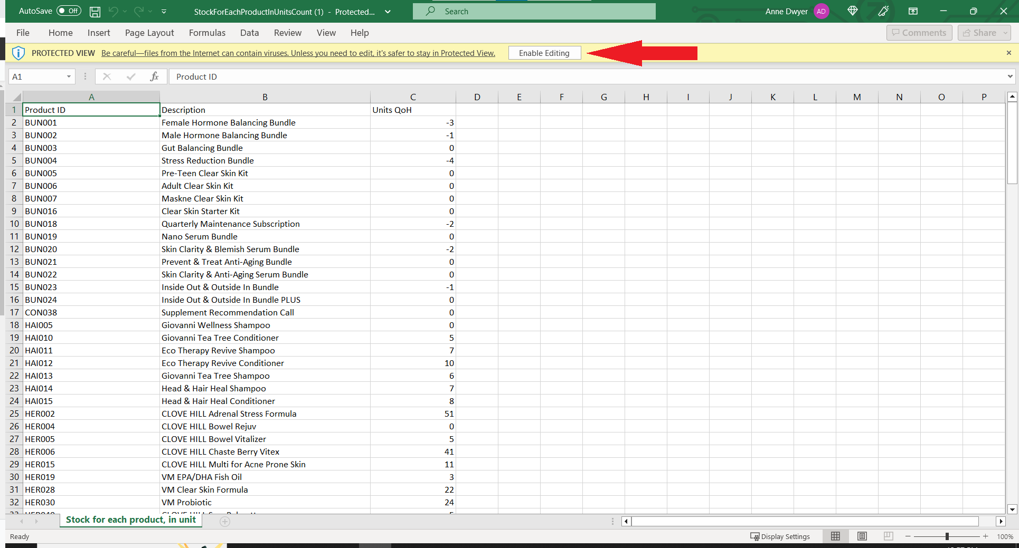This screenshot has height=548, width=1019.
Task: Close the Protected View message bar
Action: (1008, 53)
